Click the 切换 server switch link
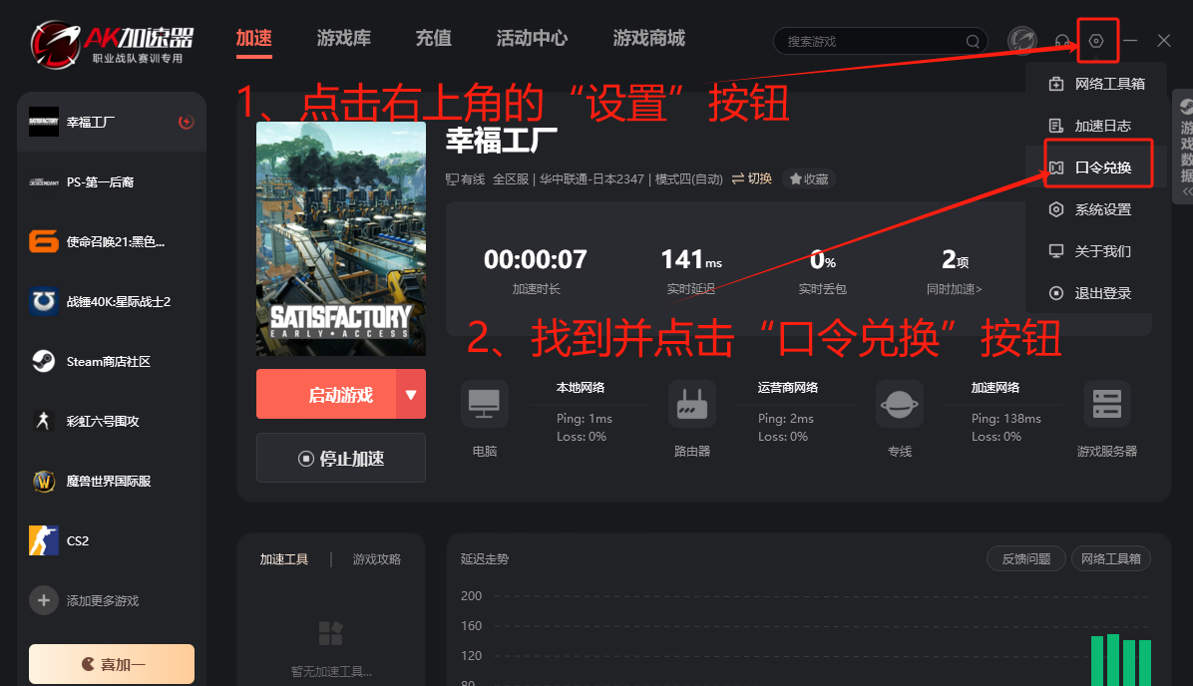The height and width of the screenshot is (686, 1193). 752,178
